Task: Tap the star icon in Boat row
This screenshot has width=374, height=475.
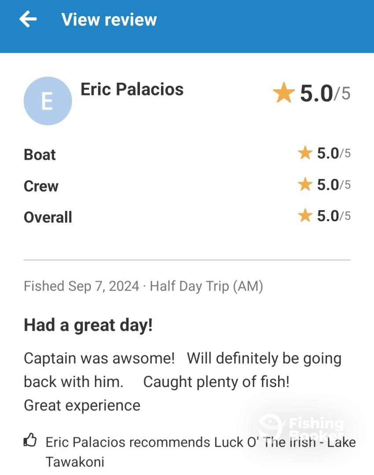Action: (x=305, y=153)
